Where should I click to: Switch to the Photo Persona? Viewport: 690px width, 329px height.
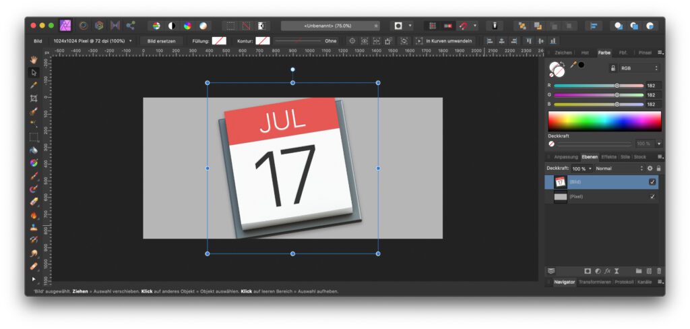(65, 26)
